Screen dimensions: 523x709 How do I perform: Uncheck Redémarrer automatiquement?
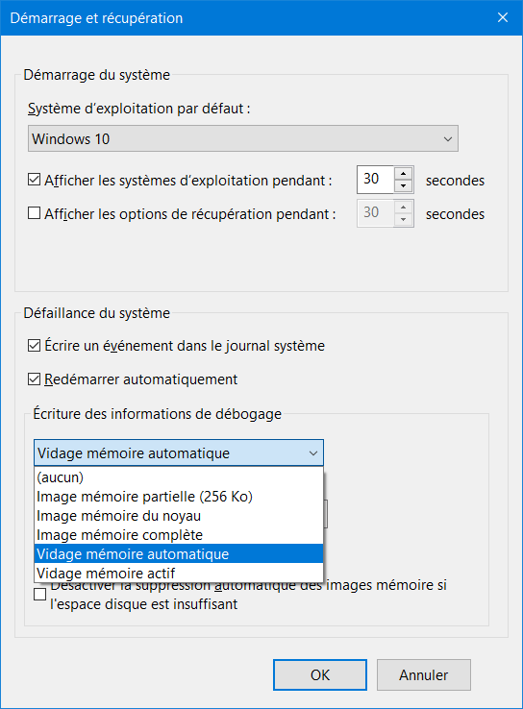coord(34,379)
